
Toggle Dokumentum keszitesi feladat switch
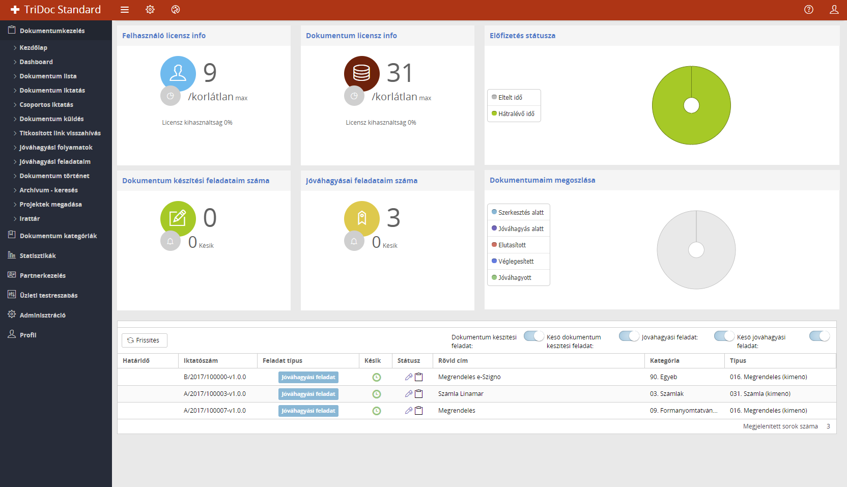(x=534, y=336)
